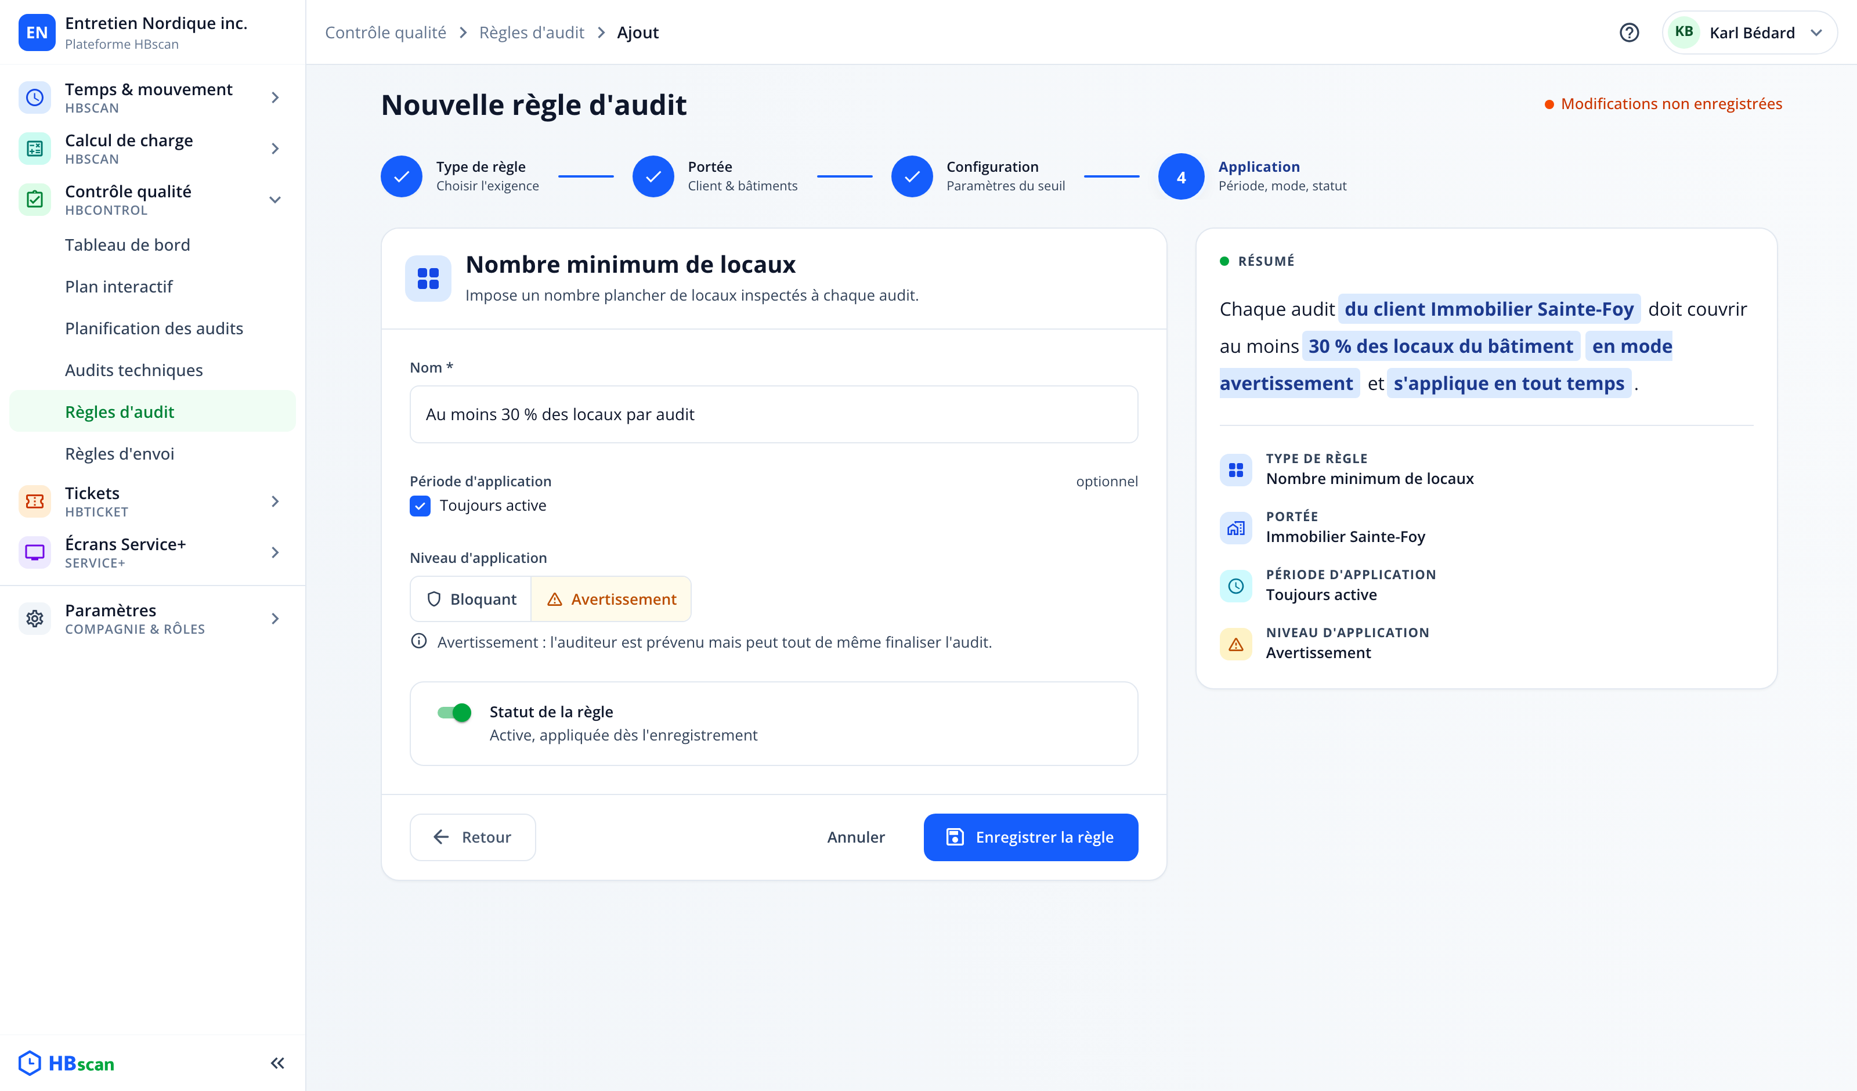This screenshot has width=1857, height=1091.
Task: Click Enregistrer la règle button
Action: (x=1030, y=837)
